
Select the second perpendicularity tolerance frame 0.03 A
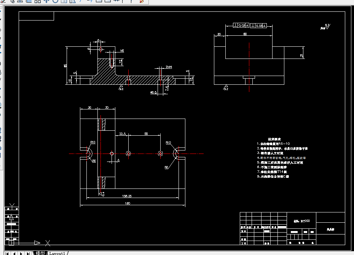[258, 26]
